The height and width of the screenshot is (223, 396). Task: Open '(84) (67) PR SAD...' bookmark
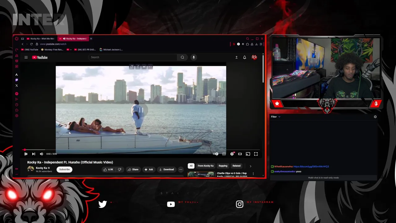click(85, 50)
